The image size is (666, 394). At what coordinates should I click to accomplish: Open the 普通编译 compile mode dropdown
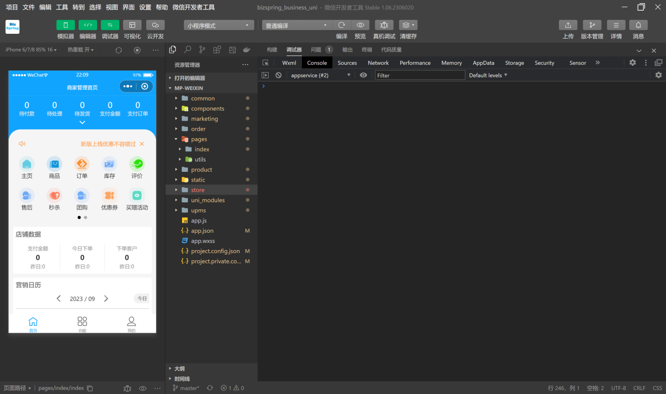click(x=297, y=25)
